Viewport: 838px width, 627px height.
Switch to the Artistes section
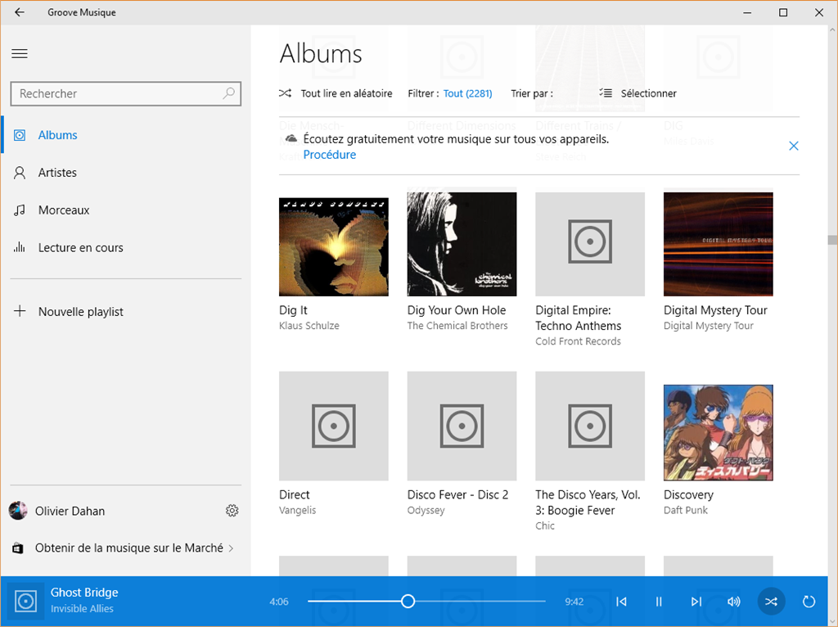tap(57, 173)
